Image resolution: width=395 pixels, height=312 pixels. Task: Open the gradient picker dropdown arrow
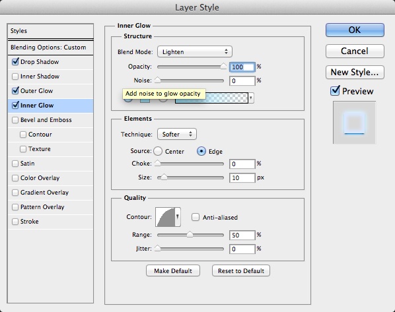pos(251,98)
